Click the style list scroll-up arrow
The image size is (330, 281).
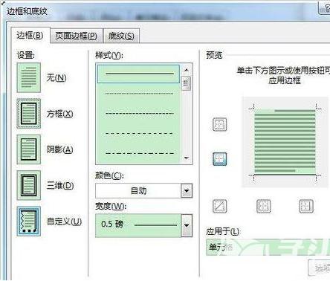[x=187, y=71]
